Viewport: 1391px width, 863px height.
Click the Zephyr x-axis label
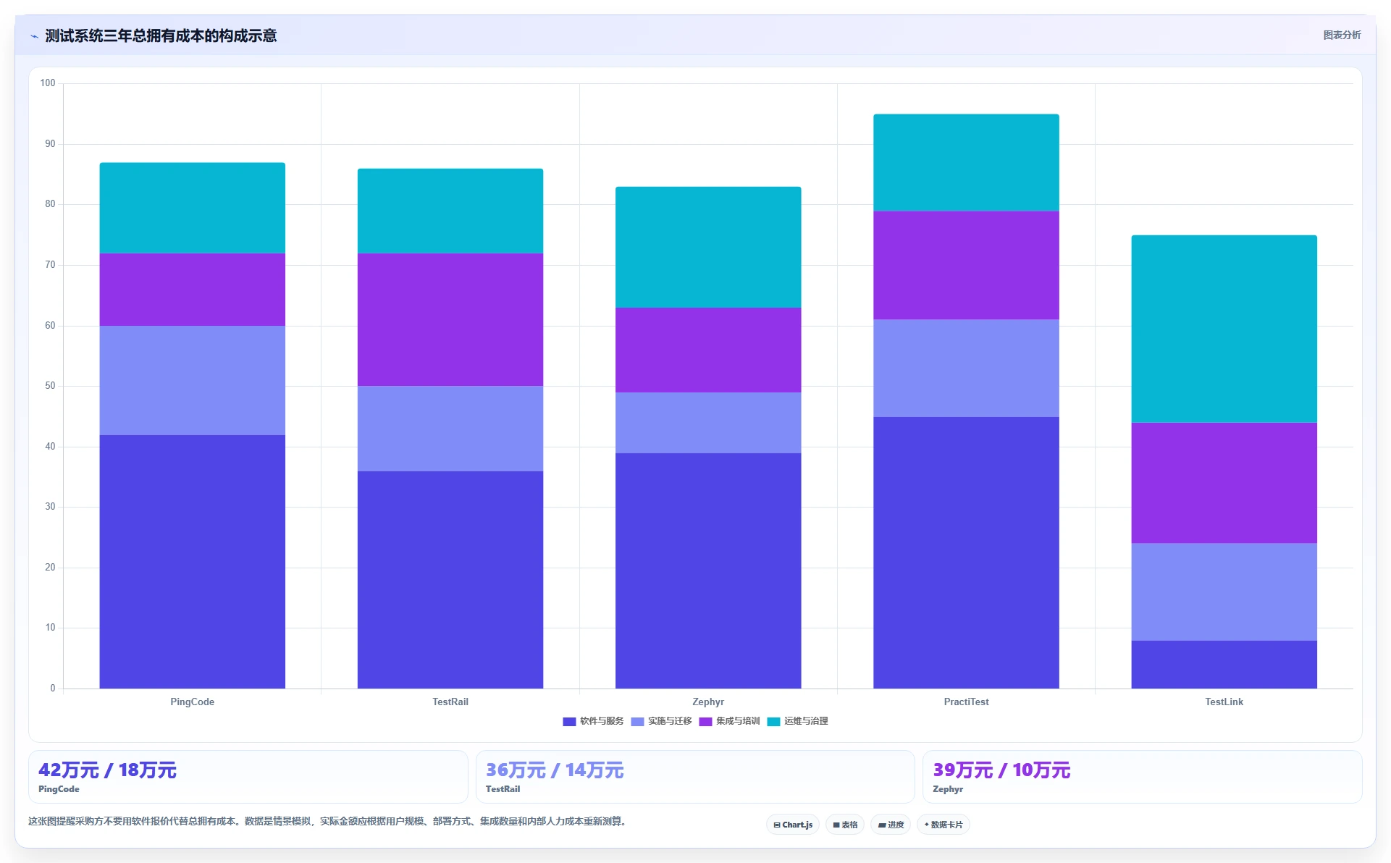click(708, 702)
